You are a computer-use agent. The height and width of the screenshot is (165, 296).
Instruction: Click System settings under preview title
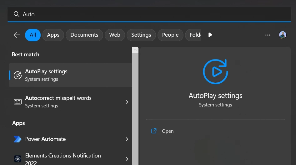click(x=215, y=105)
